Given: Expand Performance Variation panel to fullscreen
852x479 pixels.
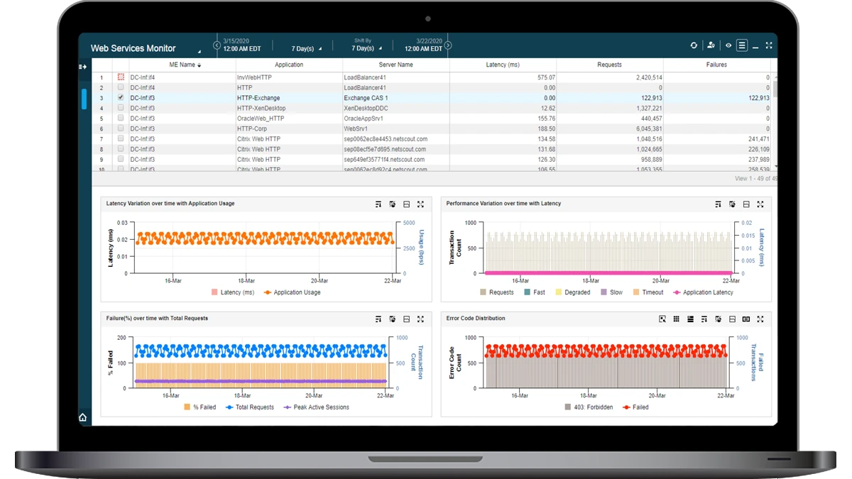Looking at the screenshot, I should [x=760, y=204].
